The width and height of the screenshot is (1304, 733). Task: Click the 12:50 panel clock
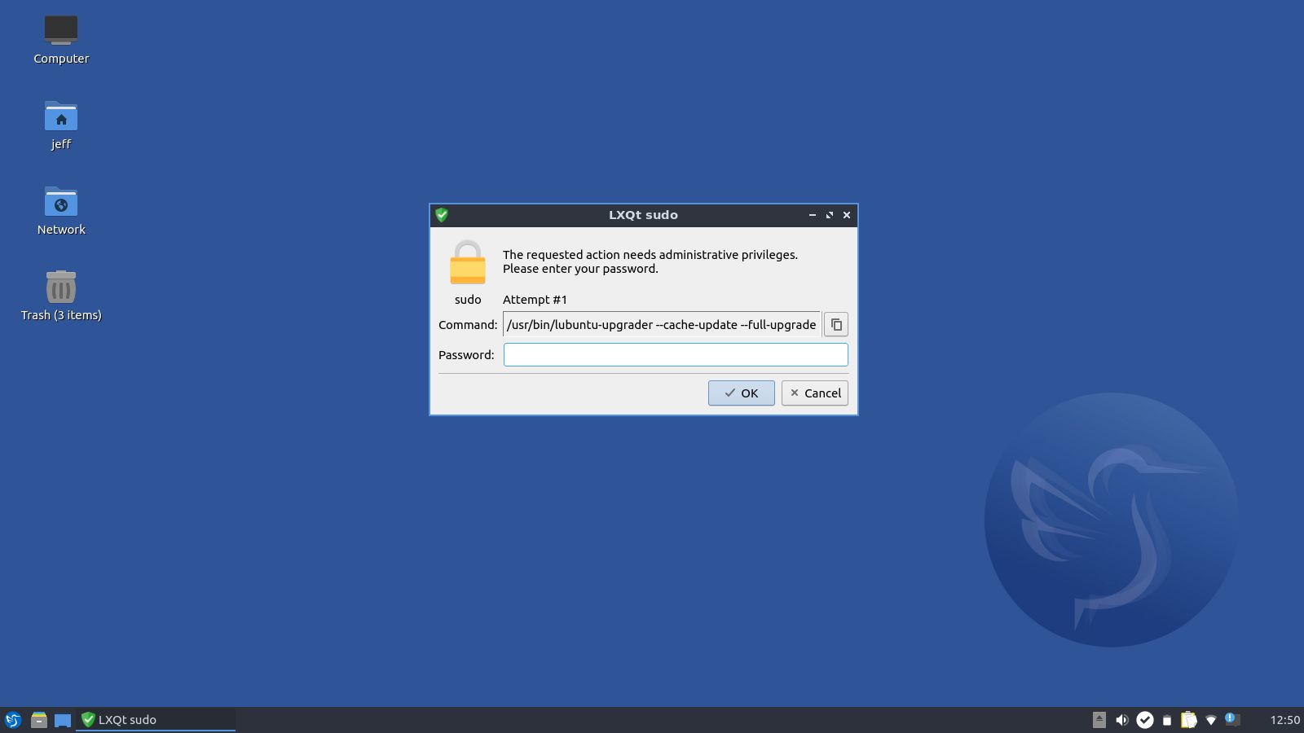pos(1284,720)
